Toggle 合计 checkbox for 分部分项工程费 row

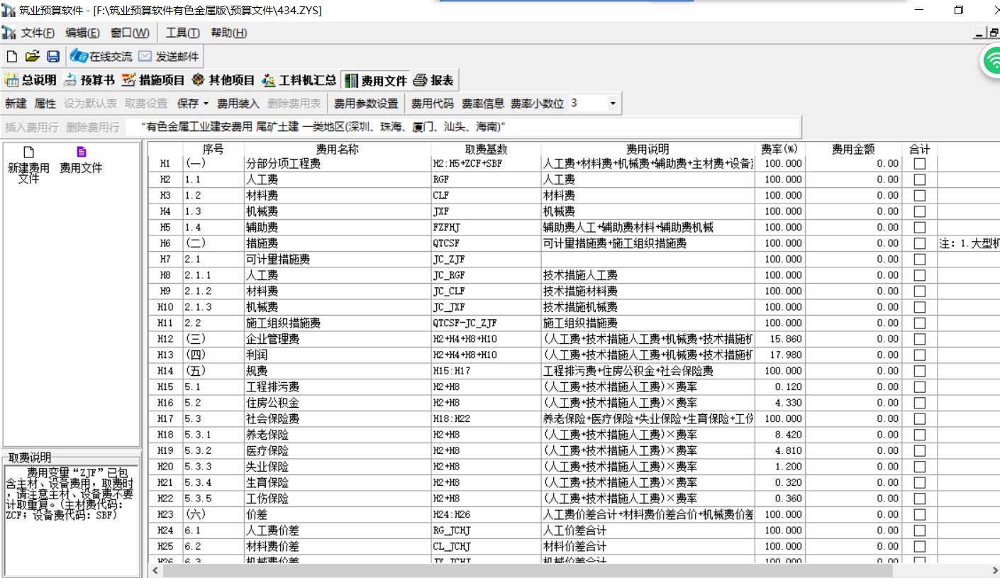point(920,163)
